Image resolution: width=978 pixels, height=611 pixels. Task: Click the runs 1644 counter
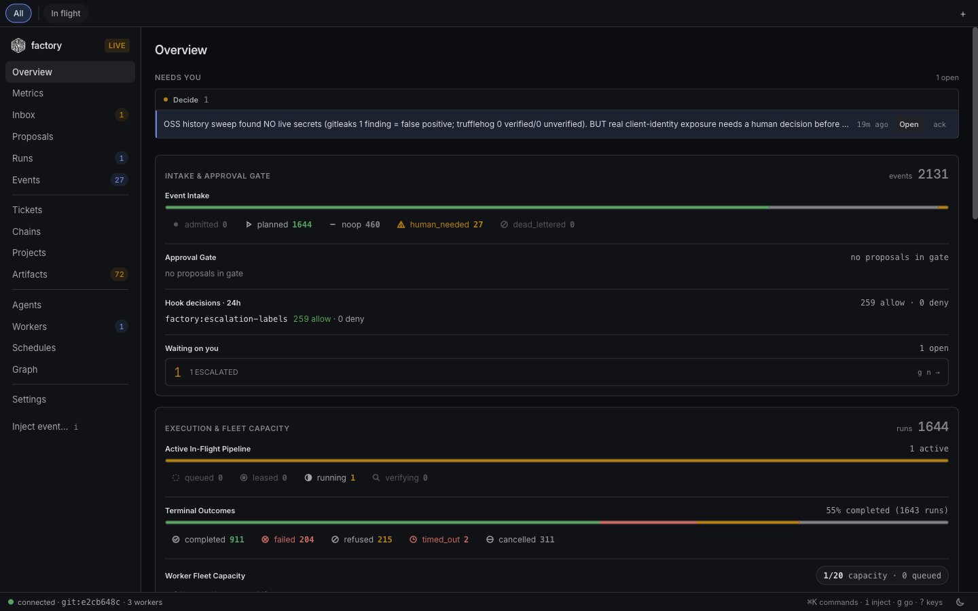click(922, 427)
